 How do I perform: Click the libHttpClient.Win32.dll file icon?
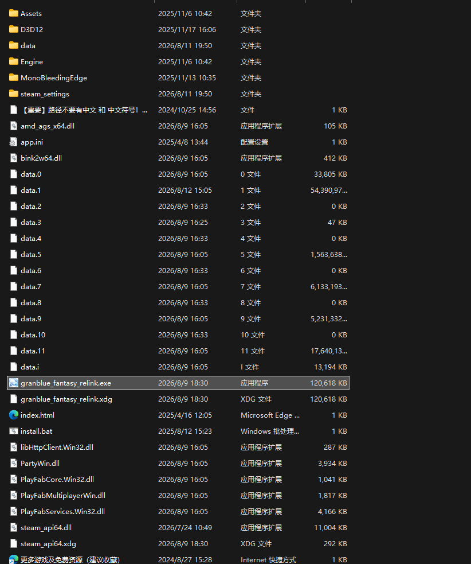pos(14,447)
